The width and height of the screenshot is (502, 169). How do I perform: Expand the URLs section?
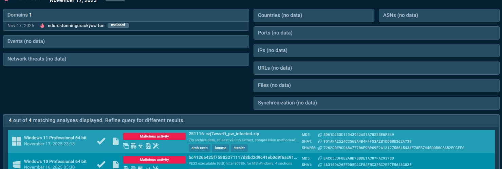pos(376,68)
